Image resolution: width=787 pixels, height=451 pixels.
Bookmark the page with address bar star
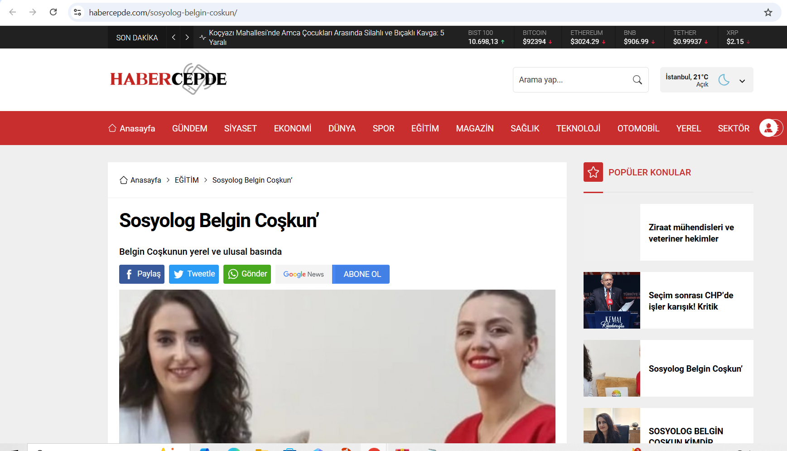click(x=768, y=13)
